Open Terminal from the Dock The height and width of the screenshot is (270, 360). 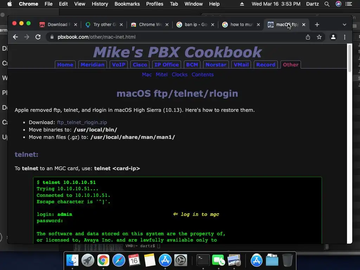click(203, 261)
